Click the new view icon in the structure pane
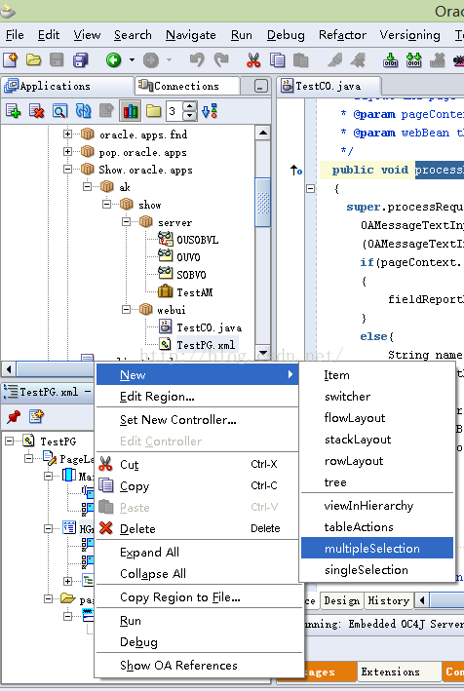The width and height of the screenshot is (464, 691). (36, 416)
